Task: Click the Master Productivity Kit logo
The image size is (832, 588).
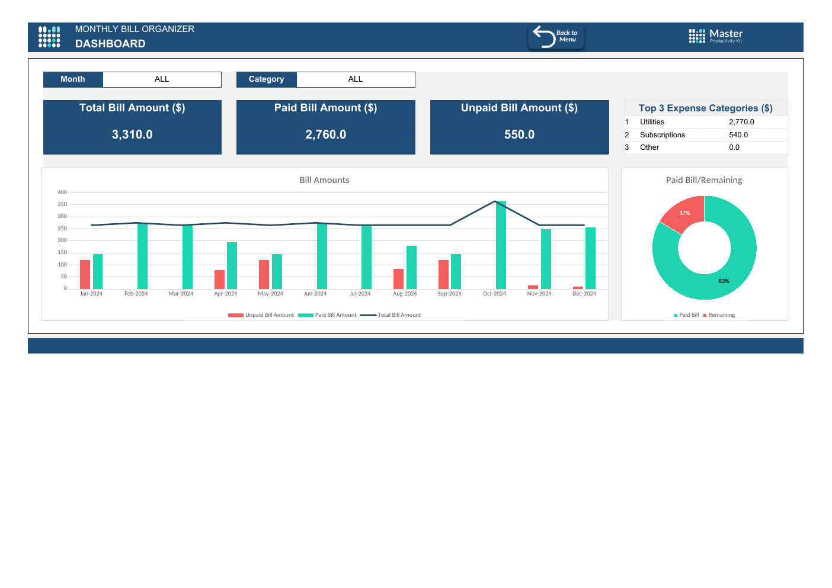Action: [x=715, y=36]
